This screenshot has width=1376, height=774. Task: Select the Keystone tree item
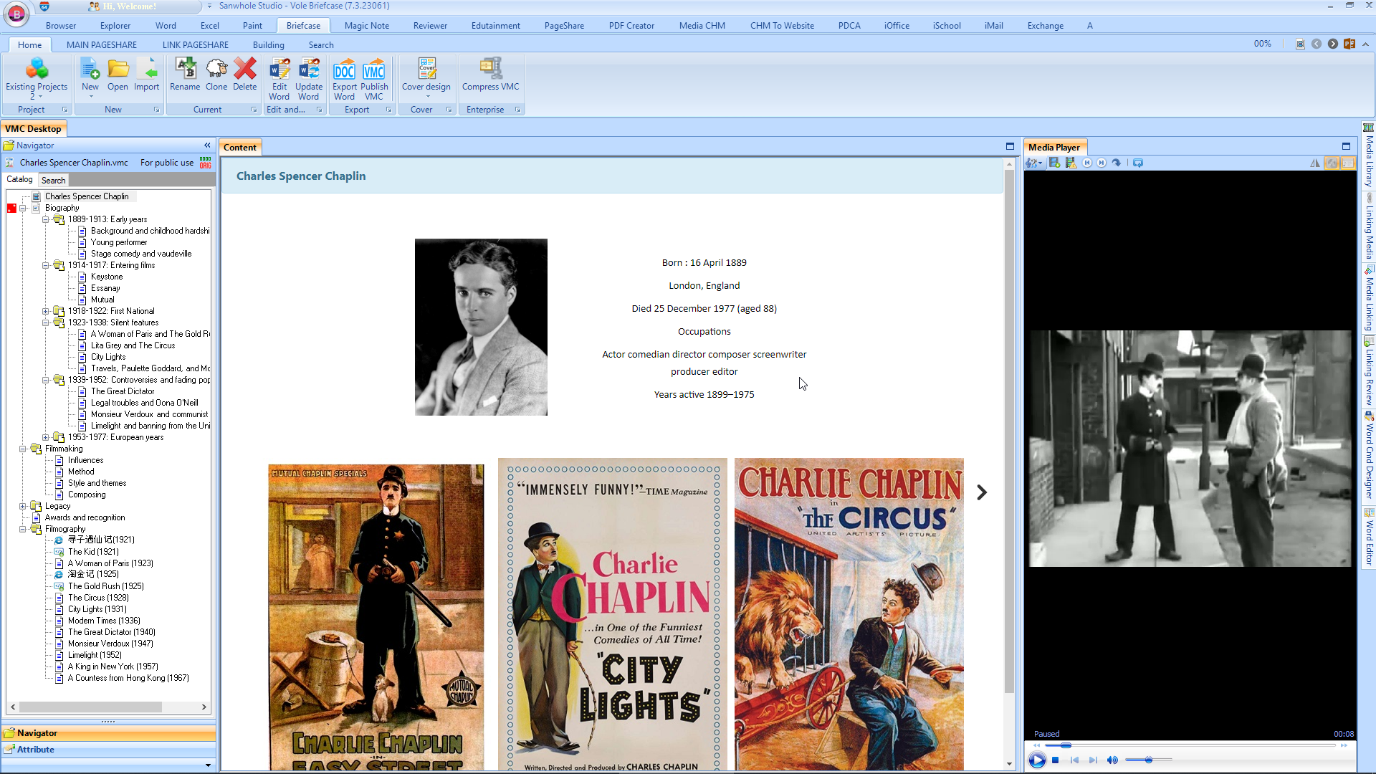[107, 277]
